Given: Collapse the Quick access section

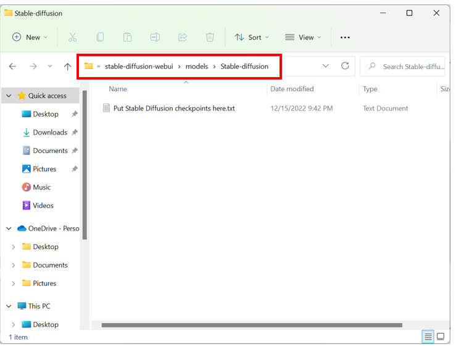Looking at the screenshot, I should click(x=9, y=96).
